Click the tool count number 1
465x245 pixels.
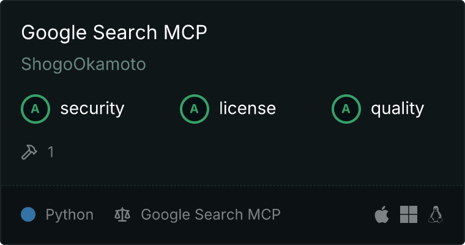tap(51, 152)
